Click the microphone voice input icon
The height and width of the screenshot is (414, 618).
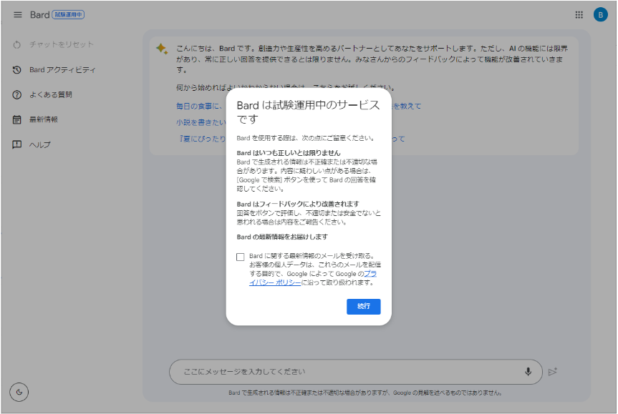(528, 372)
